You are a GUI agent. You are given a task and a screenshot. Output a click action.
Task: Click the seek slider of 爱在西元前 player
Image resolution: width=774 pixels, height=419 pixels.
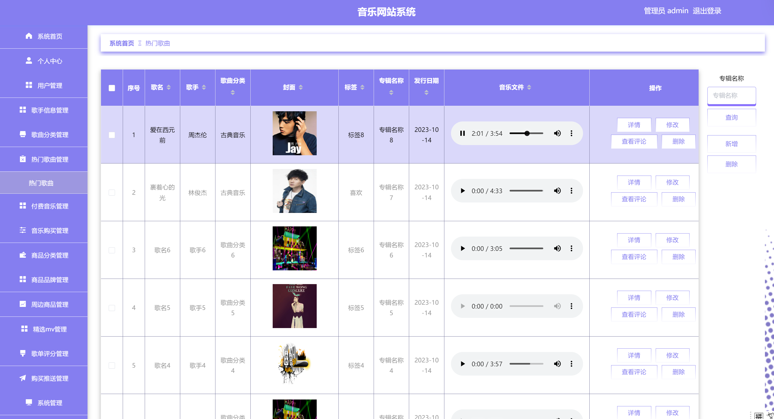(x=526, y=134)
